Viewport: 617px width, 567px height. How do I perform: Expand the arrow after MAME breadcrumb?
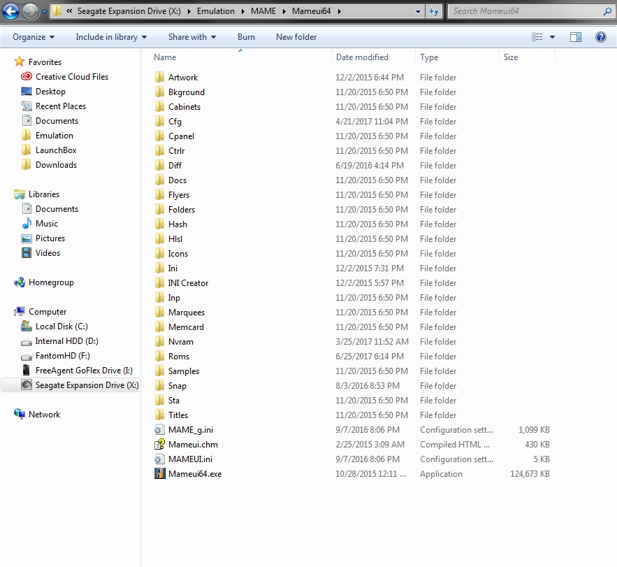[284, 11]
